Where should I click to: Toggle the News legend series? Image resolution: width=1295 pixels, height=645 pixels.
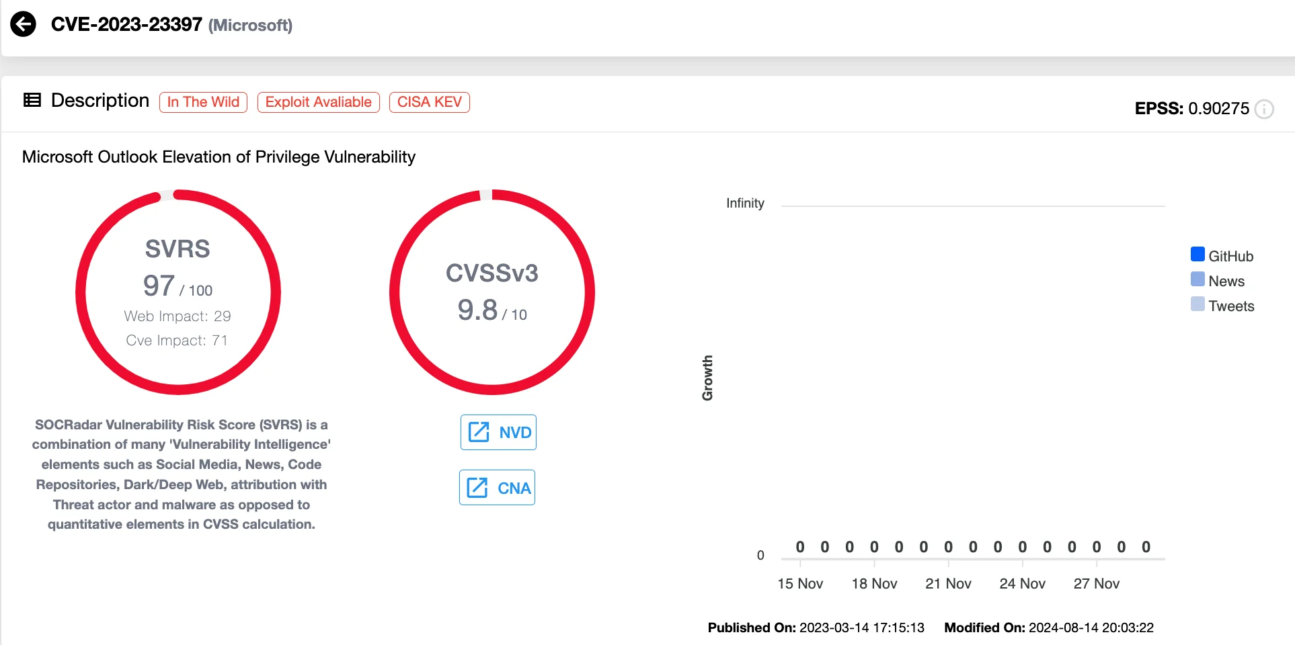pos(1218,280)
